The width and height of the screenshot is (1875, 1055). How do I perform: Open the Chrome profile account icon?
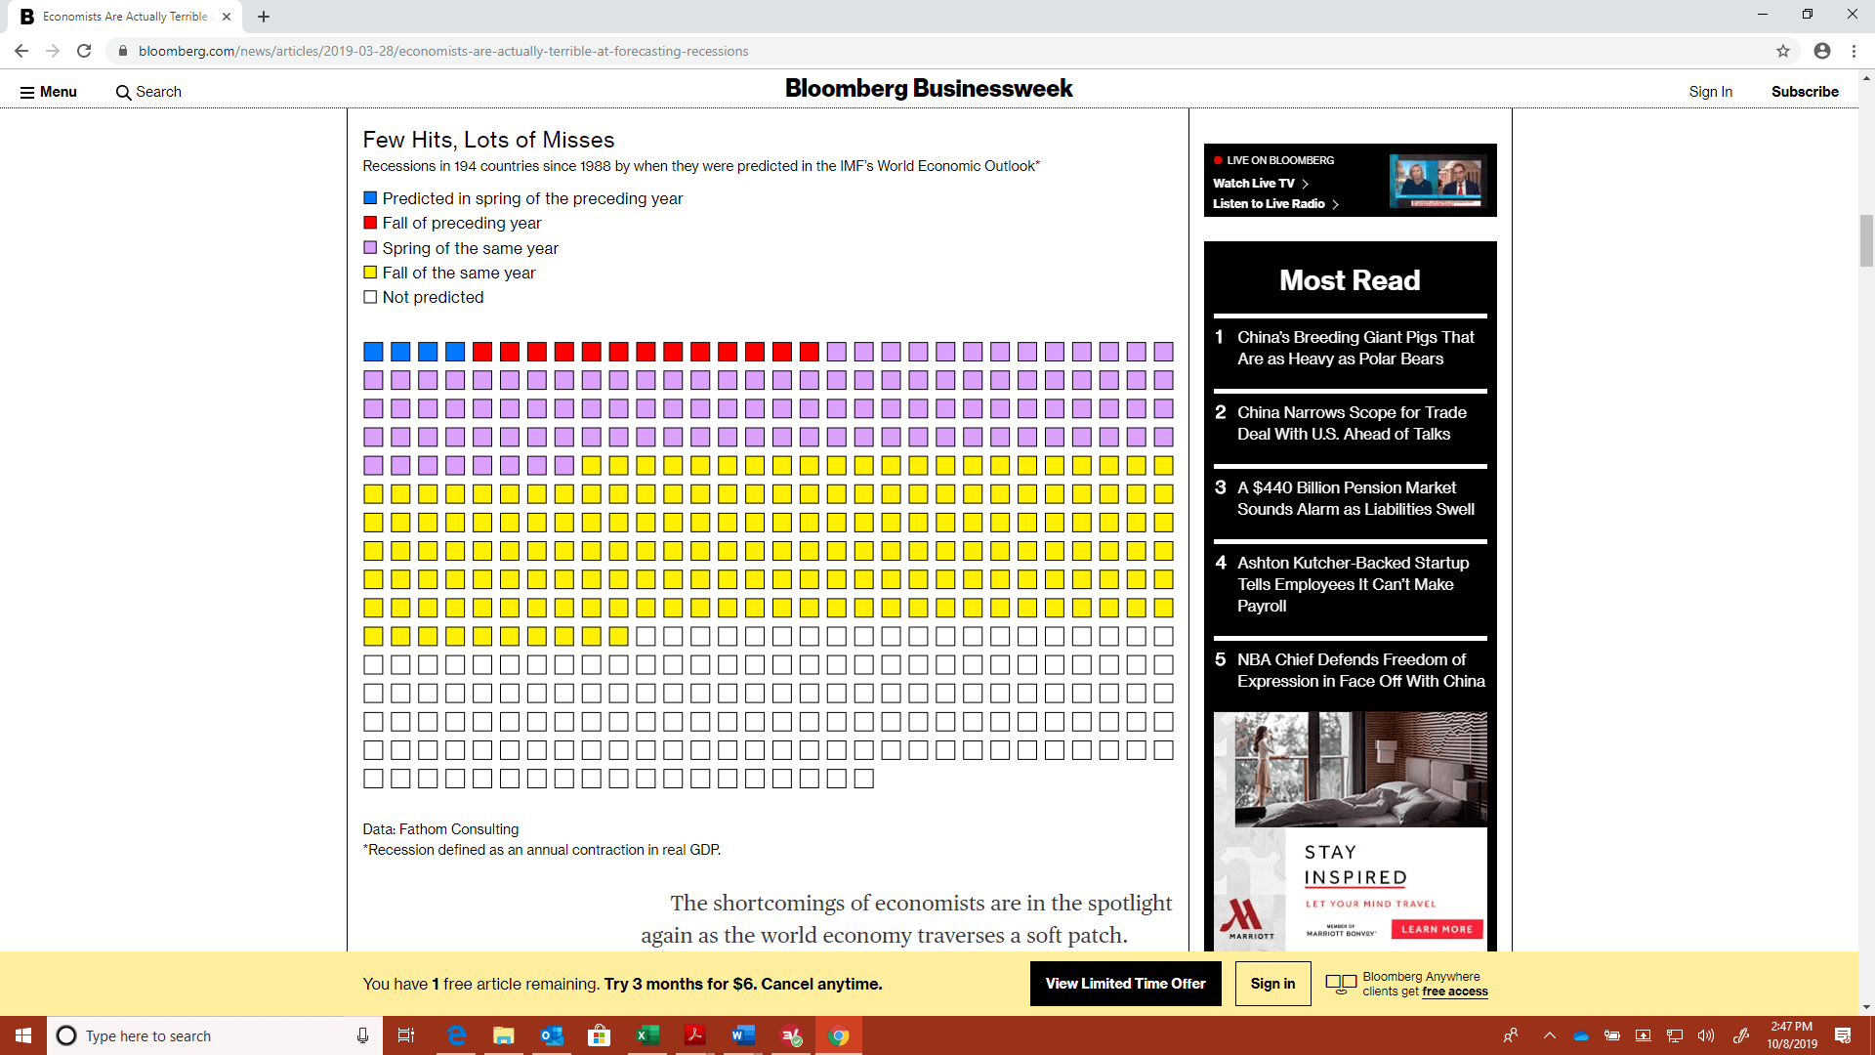1822,51
